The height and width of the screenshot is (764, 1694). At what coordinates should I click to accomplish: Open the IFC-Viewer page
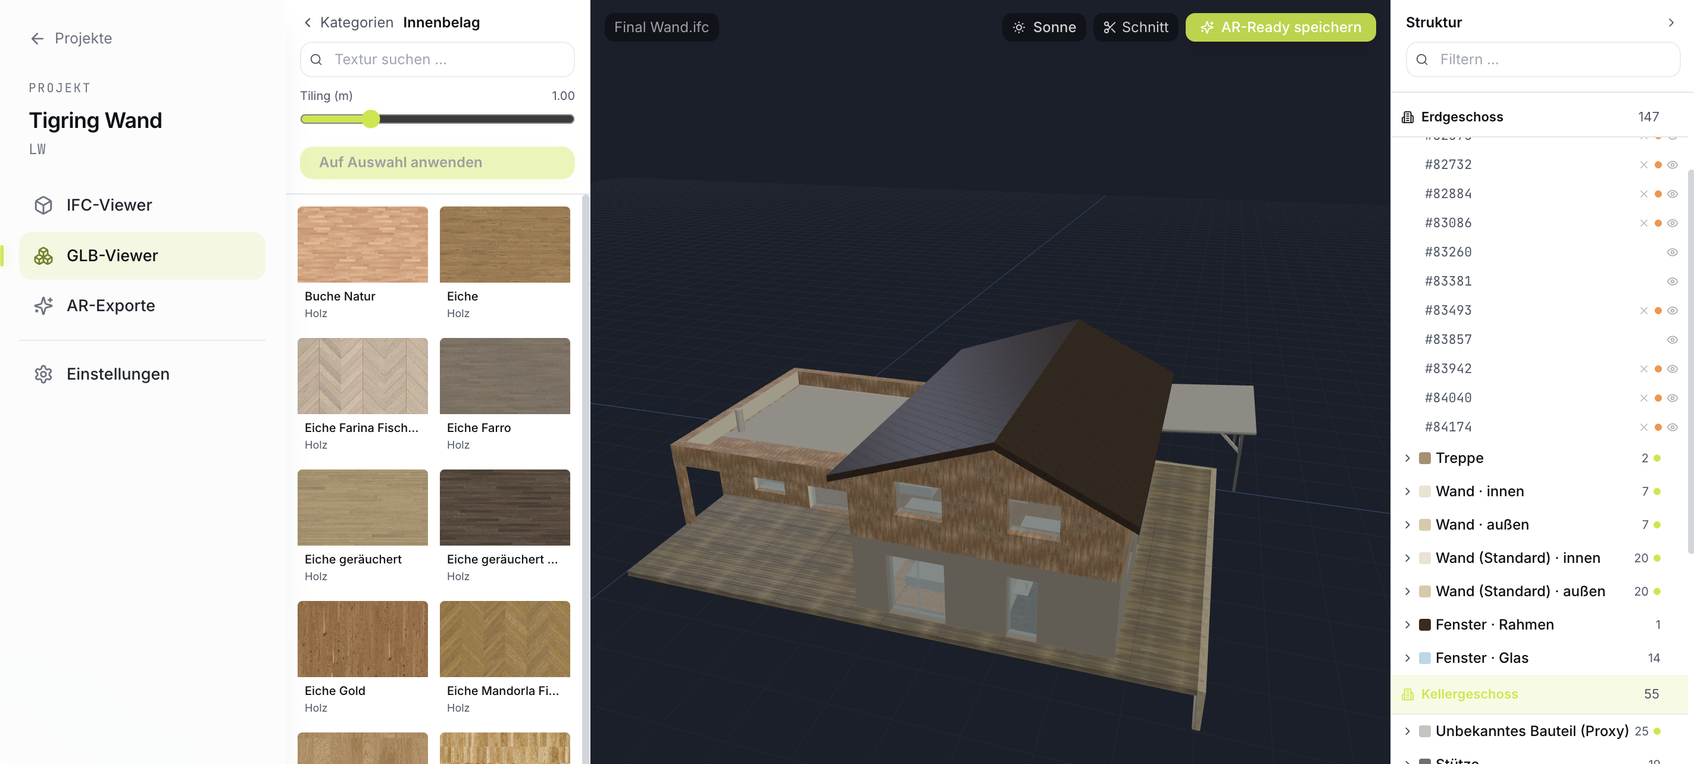coord(142,205)
